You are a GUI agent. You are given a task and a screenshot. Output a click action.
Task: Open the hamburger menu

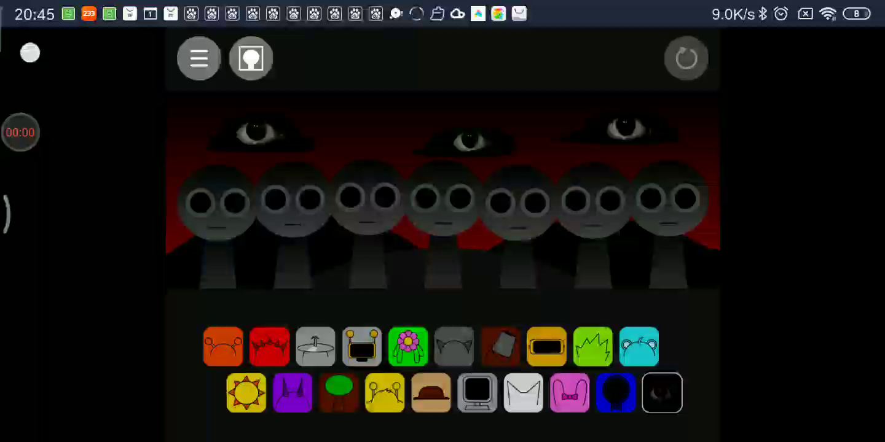coord(199,58)
